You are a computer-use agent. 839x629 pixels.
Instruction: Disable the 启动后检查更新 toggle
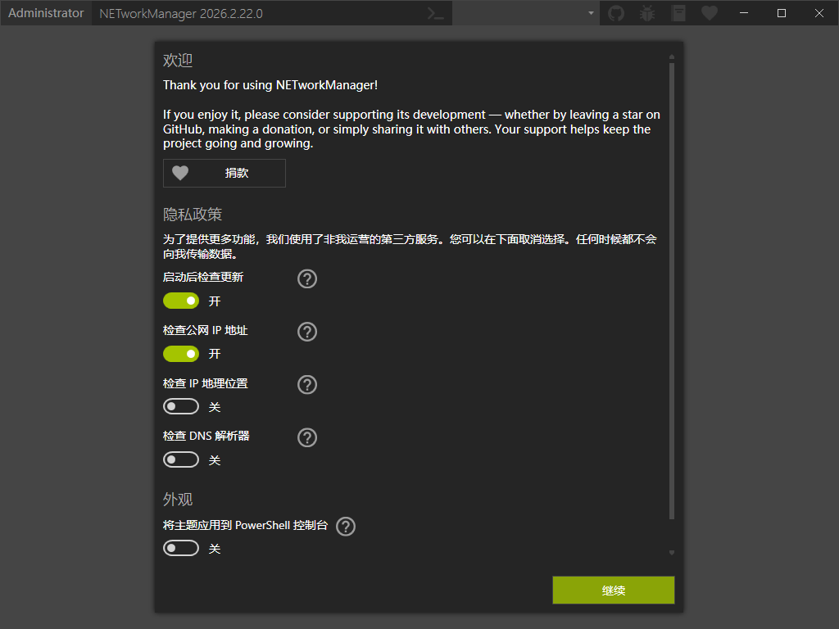pyautogui.click(x=180, y=301)
